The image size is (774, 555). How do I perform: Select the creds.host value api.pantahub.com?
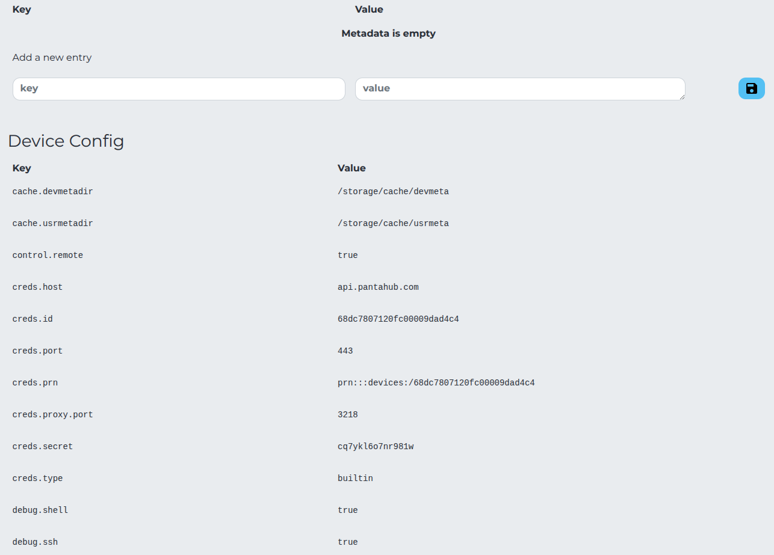pyautogui.click(x=378, y=287)
